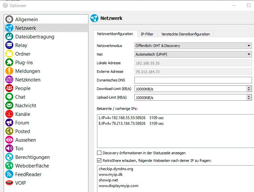Enable Discovery-Informationen in der Statuszeile checkbox

tap(99, 153)
